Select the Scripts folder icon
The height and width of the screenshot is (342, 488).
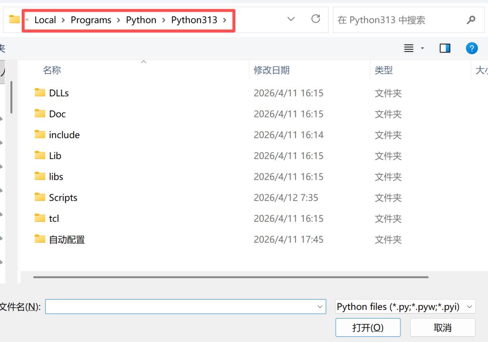(x=40, y=197)
